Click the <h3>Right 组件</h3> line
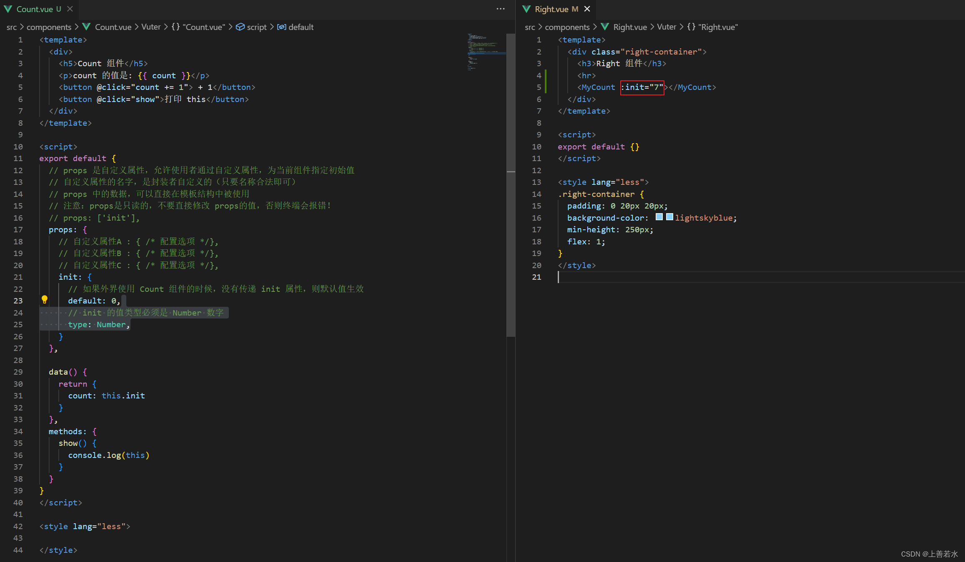This screenshot has width=965, height=562. pyautogui.click(x=622, y=63)
